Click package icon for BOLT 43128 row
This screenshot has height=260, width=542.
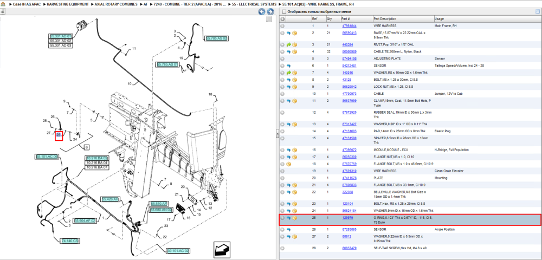[295, 80]
